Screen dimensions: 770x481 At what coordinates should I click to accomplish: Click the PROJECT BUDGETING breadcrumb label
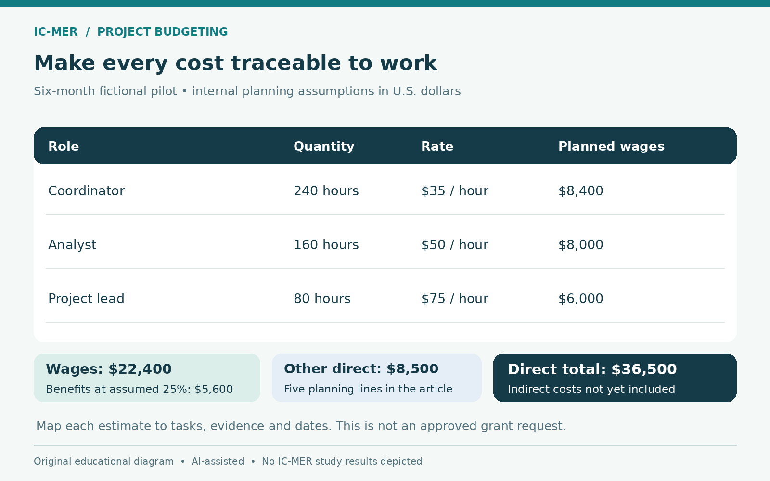click(162, 32)
